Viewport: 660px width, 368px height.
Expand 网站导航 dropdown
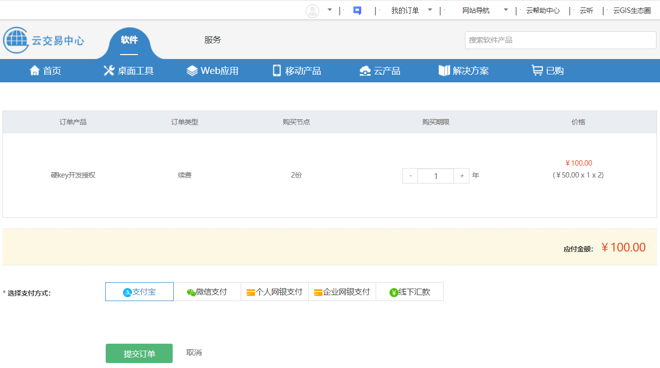tap(506, 10)
